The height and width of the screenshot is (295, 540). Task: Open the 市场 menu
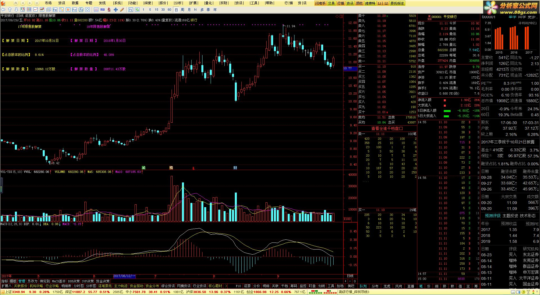[48, 3]
